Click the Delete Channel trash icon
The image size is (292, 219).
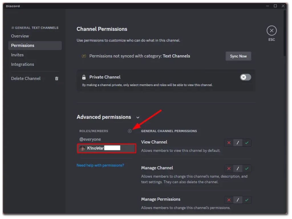pyautogui.click(x=57, y=78)
